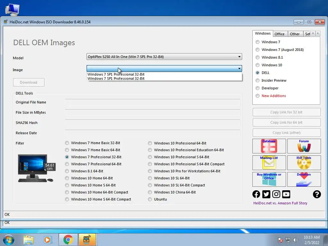This screenshot has height=246, width=328.
Task: Select the Windows 10 radio option
Action: [x=269, y=65]
